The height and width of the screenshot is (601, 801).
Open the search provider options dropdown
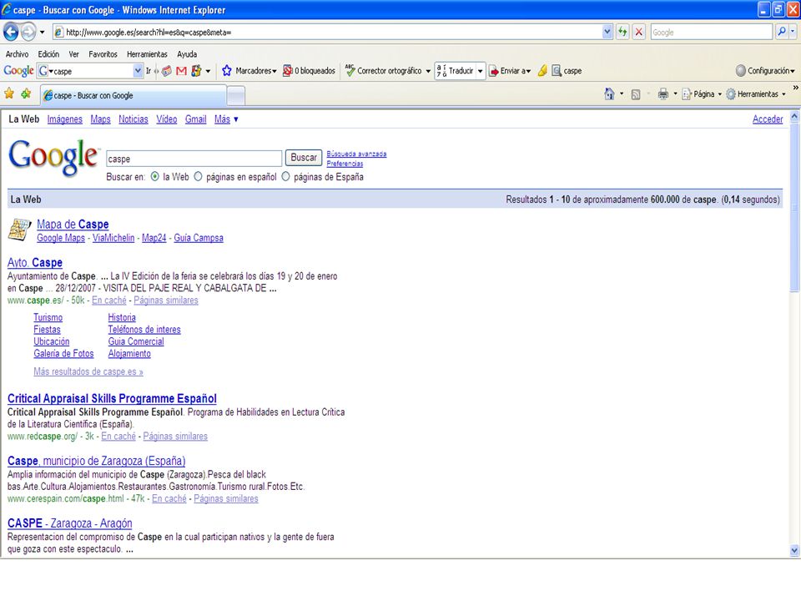[793, 33]
